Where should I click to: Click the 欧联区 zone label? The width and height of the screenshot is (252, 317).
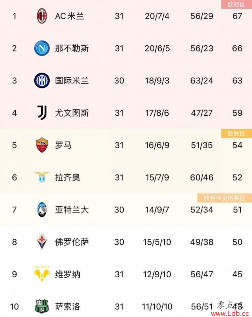237,133
